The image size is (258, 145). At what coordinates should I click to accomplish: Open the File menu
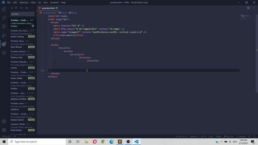9,2
